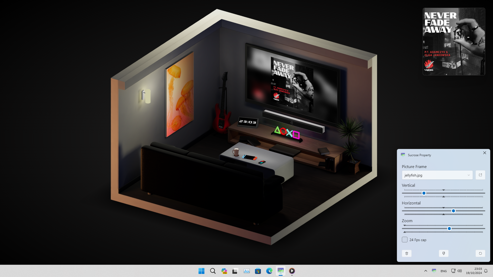The height and width of the screenshot is (277, 493).
Task: Adjust the Horizontal slider handle
Action: (453, 211)
